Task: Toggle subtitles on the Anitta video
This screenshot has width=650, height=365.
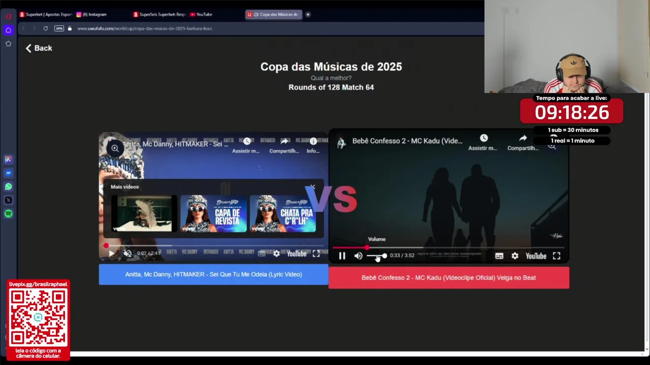Action: point(262,253)
